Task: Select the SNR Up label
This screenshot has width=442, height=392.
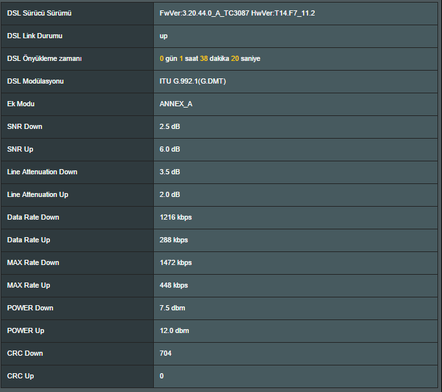Action: point(20,149)
